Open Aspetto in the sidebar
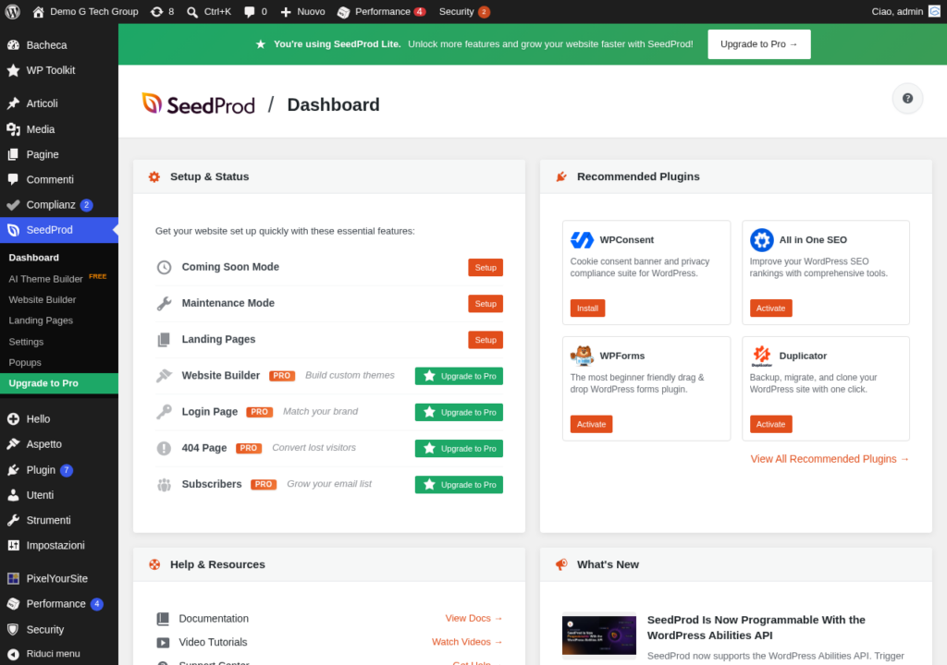 (59, 444)
